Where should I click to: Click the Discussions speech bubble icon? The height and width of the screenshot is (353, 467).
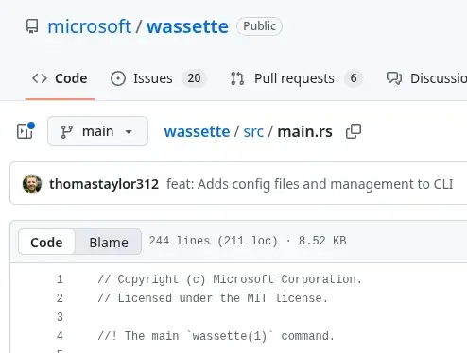394,78
